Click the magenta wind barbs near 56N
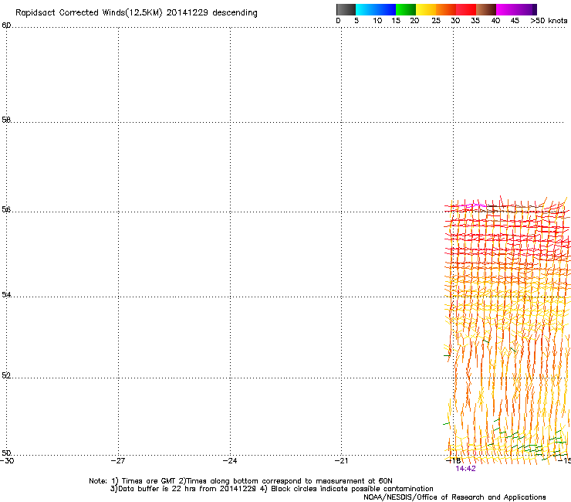 (475, 205)
